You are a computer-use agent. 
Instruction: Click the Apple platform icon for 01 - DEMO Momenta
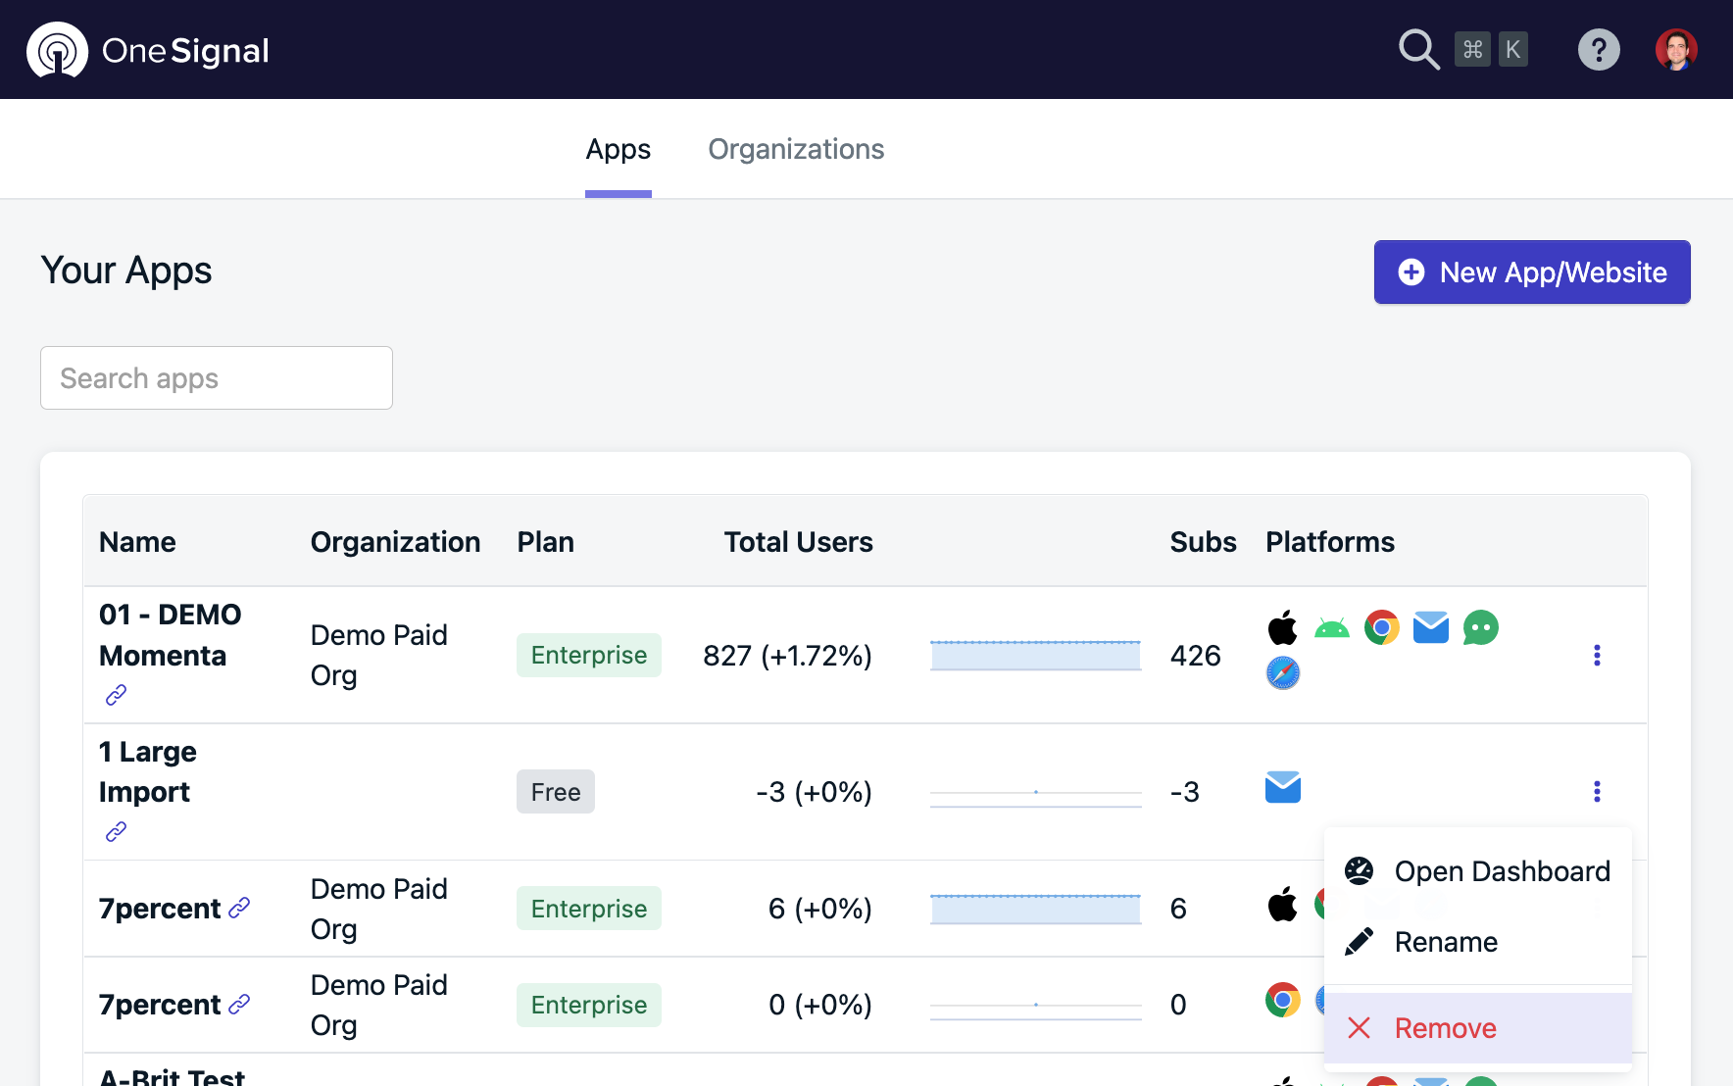click(1283, 627)
